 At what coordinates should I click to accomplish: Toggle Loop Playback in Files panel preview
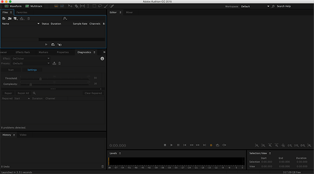[53, 44]
